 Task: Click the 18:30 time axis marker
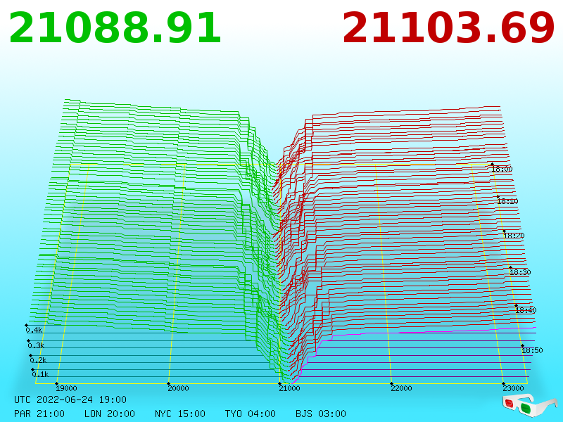tap(520, 272)
